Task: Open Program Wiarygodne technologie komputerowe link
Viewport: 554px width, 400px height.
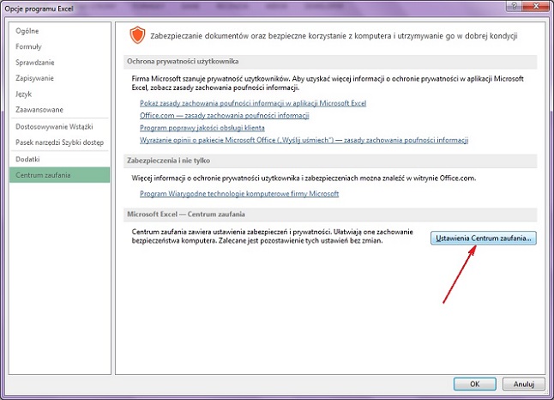Action: coord(239,193)
